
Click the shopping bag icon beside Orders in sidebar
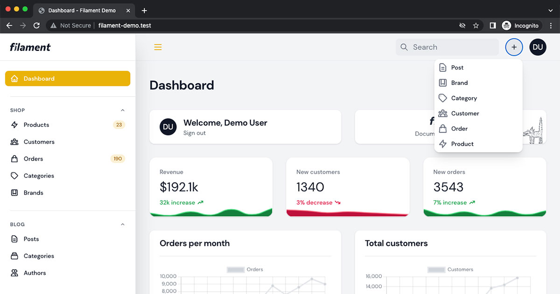point(14,159)
